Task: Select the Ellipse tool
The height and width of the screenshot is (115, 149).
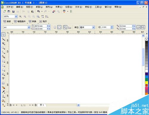Action: pos(3,66)
